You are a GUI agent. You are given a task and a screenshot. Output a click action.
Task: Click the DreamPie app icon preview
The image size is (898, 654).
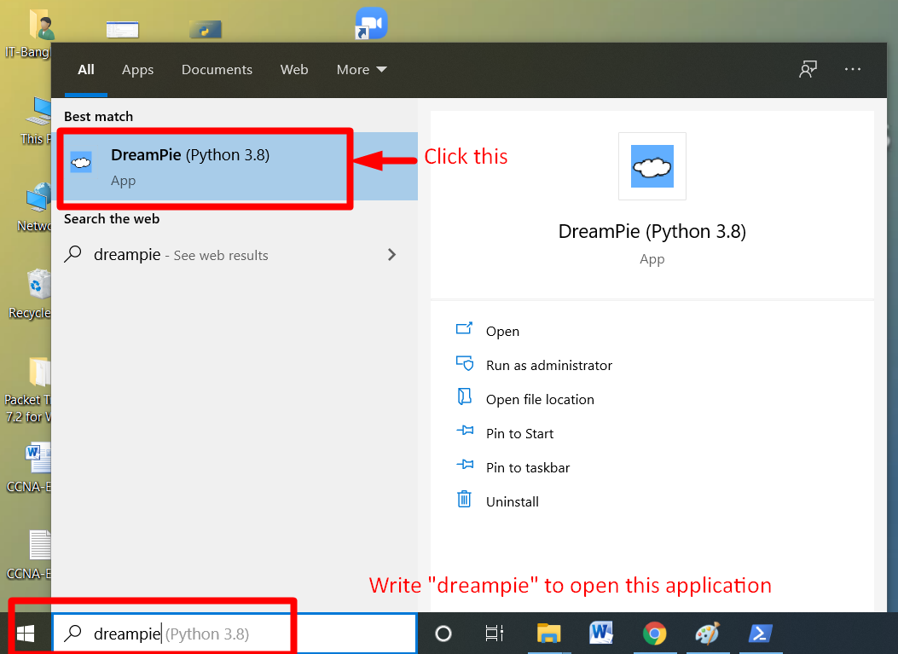pos(652,165)
